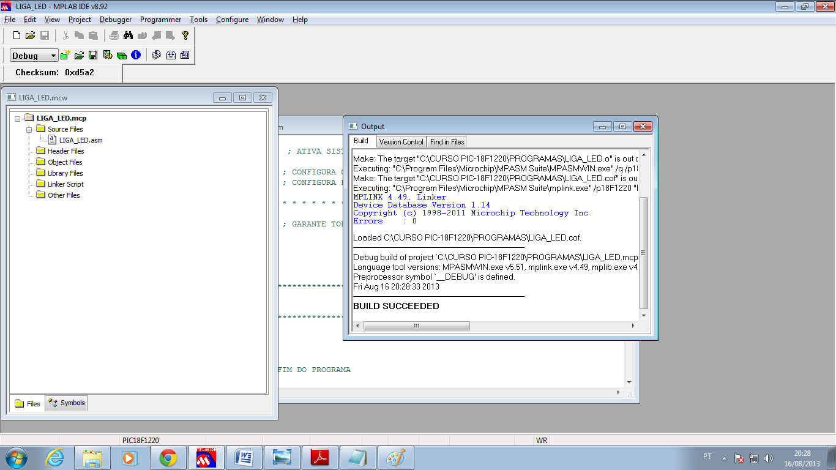Open Microsoft Word from the taskbar
Image resolution: width=836 pixels, height=470 pixels.
coord(244,458)
